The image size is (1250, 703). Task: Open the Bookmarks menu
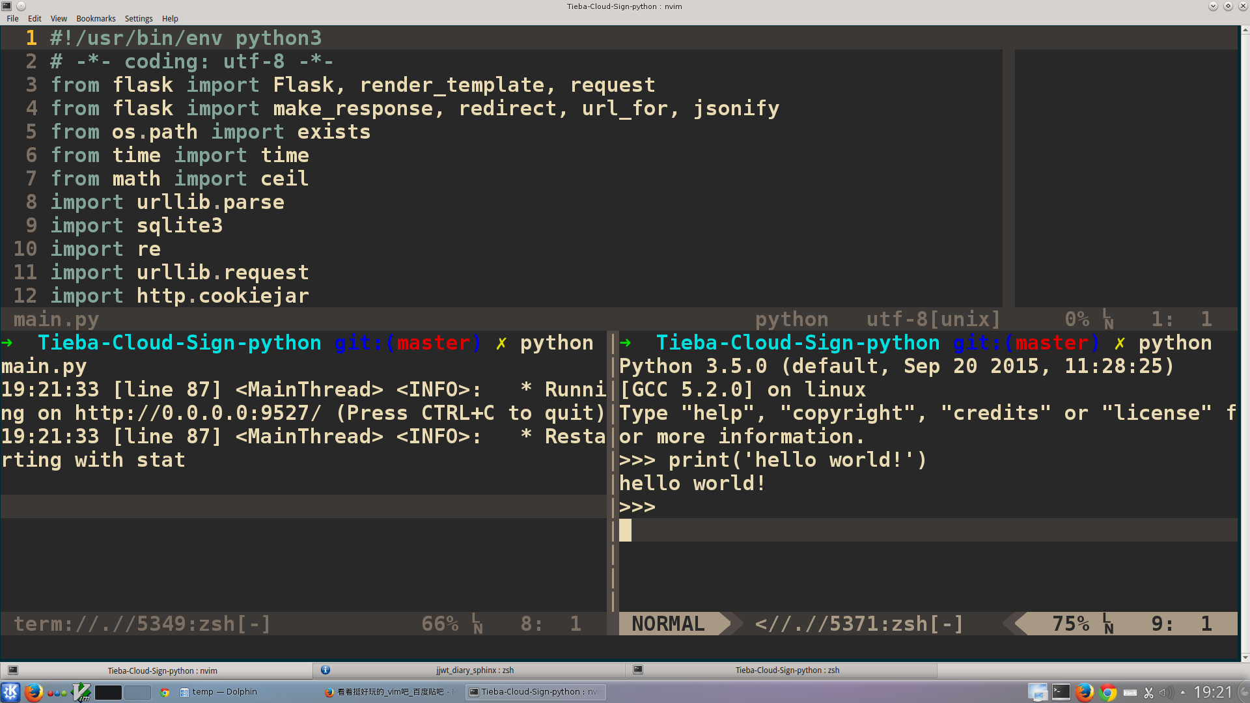[x=96, y=19]
